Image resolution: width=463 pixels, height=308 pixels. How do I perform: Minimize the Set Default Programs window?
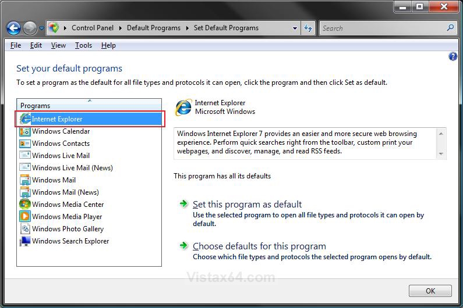[x=402, y=6]
